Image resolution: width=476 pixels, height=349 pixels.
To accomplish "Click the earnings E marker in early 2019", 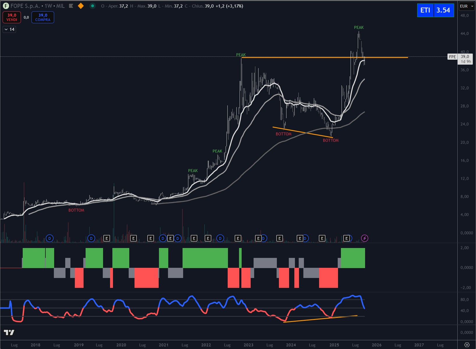I will click(x=107, y=238).
